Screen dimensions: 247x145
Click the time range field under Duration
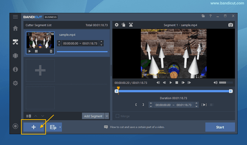[x=174, y=105]
